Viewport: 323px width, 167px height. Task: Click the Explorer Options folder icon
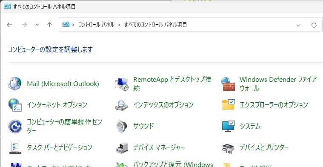click(228, 105)
